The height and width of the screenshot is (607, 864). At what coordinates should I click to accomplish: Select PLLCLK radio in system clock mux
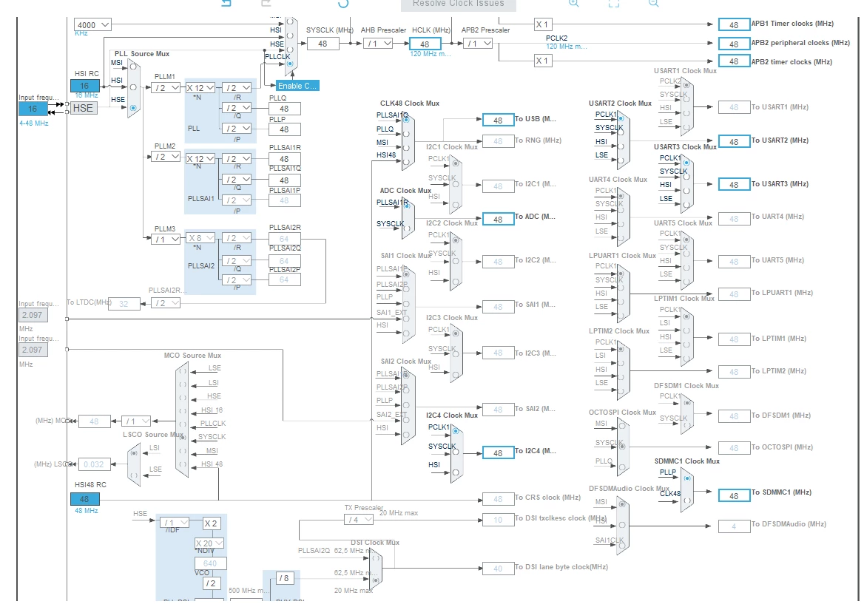coord(290,64)
